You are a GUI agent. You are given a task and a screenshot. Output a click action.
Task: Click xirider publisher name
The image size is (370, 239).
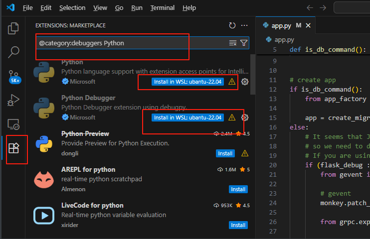(x=70, y=225)
